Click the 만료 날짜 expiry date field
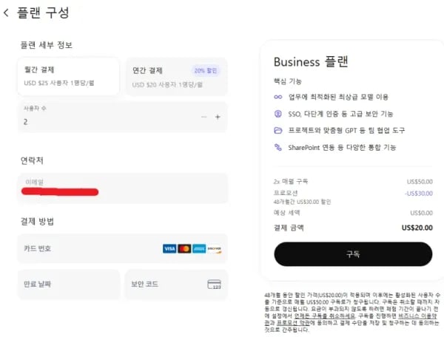Screen dimensions: 444x337 click(69, 284)
